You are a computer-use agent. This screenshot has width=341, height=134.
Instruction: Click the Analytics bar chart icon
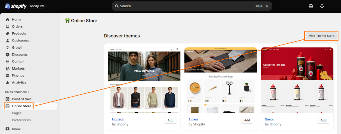point(8,83)
